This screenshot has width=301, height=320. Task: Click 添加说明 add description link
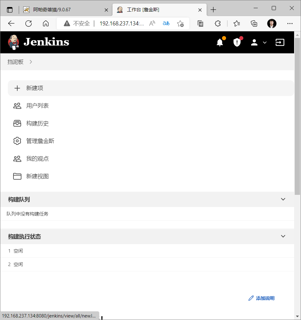coord(265,298)
